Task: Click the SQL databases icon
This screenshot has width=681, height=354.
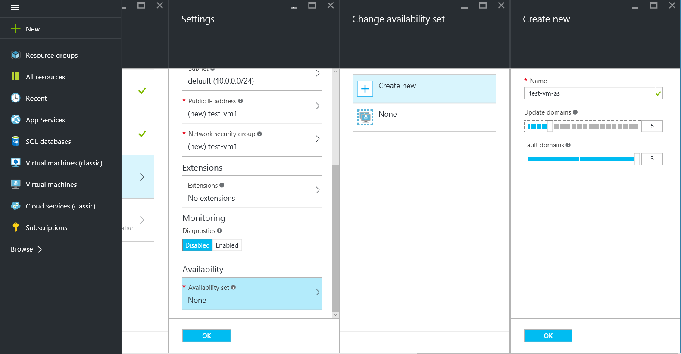Action: 16,141
